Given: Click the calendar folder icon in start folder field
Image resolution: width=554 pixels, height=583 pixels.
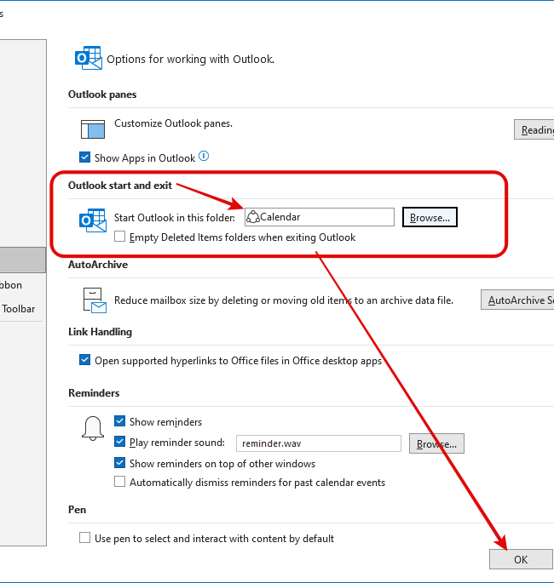Looking at the screenshot, I should coord(253,217).
